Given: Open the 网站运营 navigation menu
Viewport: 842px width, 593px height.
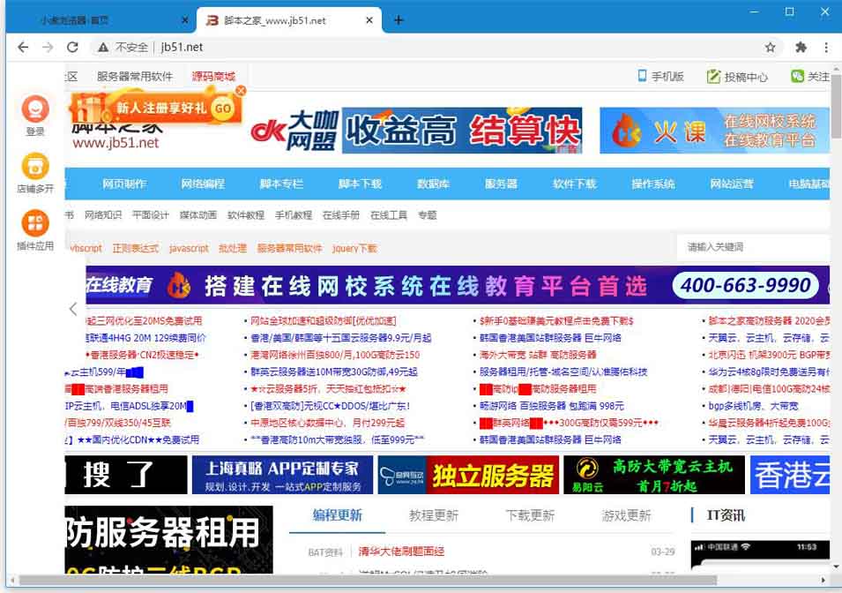Looking at the screenshot, I should point(732,184).
